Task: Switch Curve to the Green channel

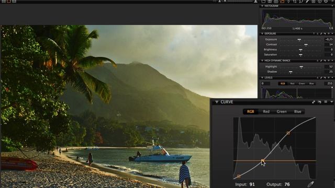Action: pyautogui.click(x=282, y=111)
